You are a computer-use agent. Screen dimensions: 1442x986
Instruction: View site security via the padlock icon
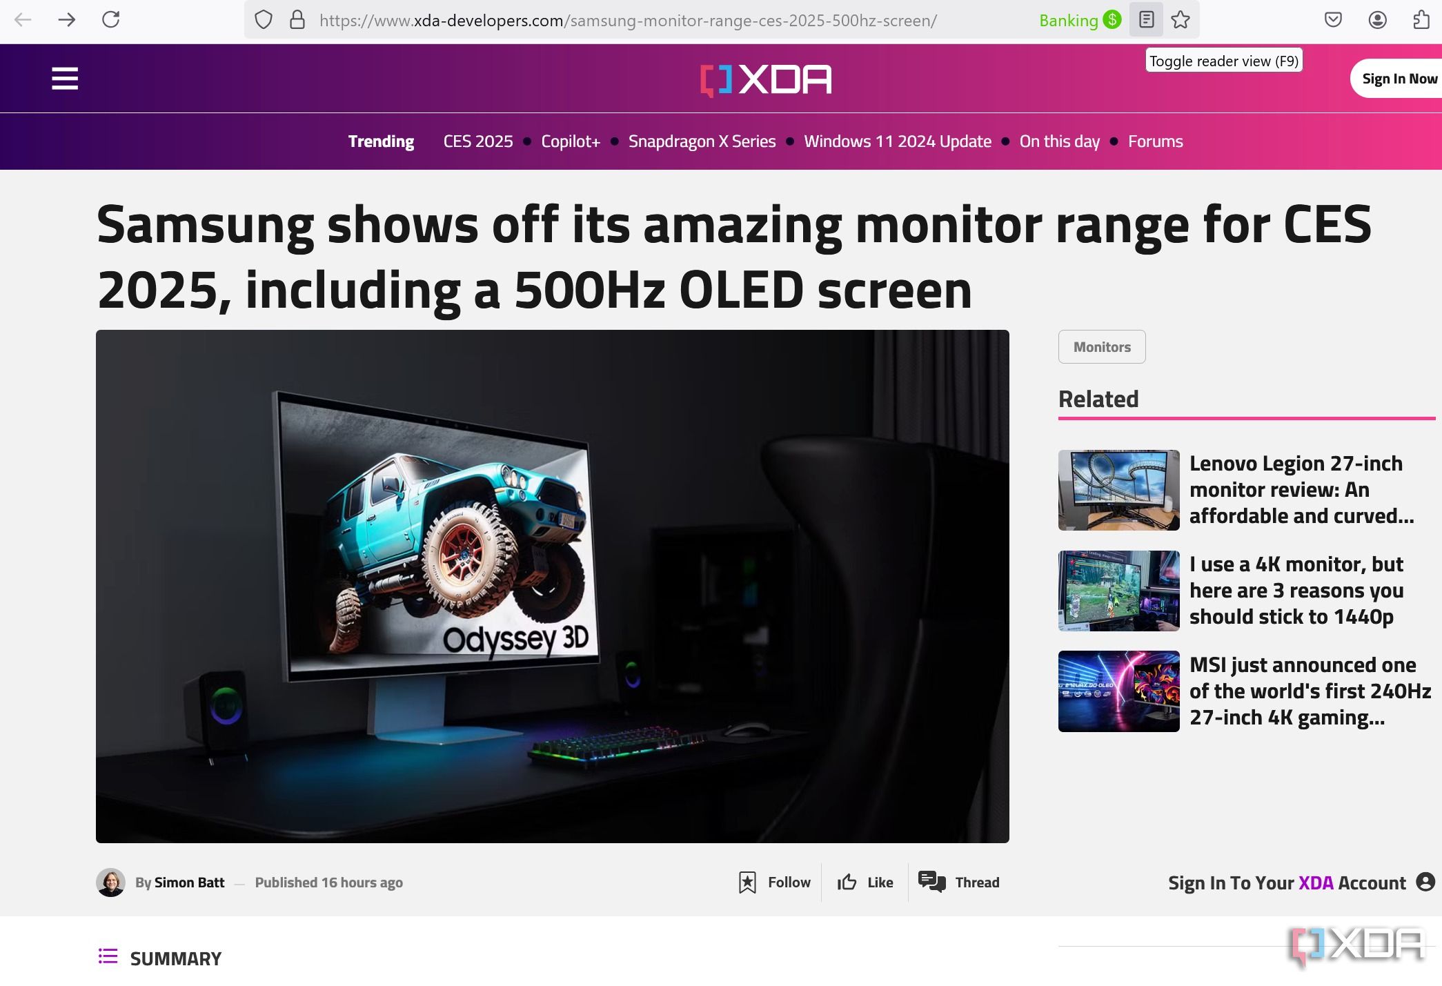[297, 20]
